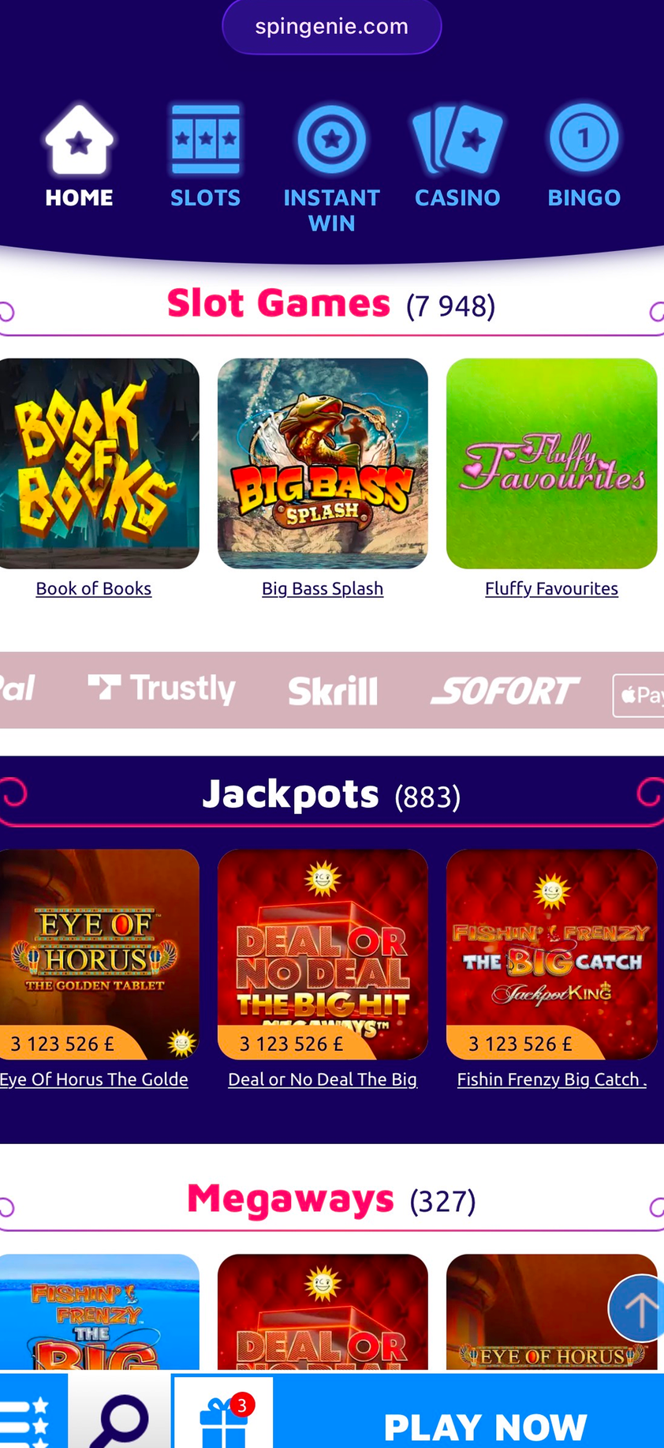Open the Slot Games section heading
Screen dimensions: 664x1448
278,303
